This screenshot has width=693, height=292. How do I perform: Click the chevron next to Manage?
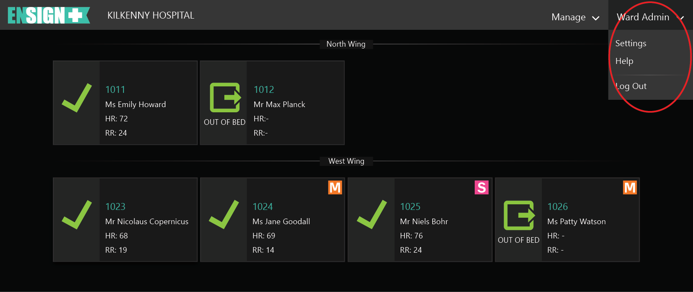(x=596, y=18)
